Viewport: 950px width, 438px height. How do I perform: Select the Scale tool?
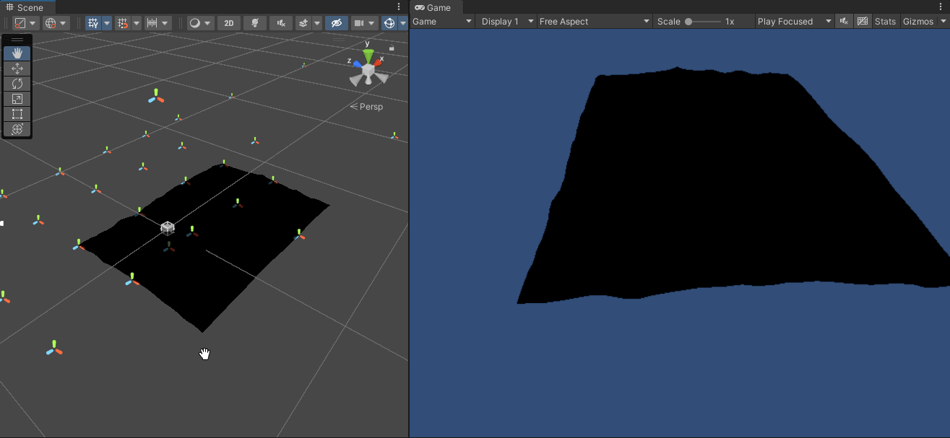[17, 99]
